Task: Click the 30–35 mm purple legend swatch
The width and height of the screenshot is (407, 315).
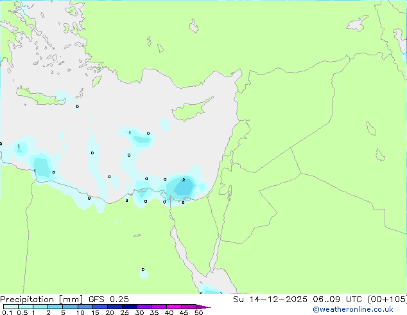Action: click(144, 307)
